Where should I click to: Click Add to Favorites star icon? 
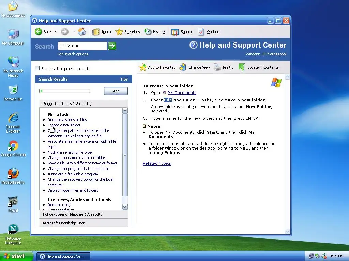click(143, 67)
